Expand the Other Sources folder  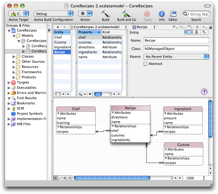tap(14, 62)
